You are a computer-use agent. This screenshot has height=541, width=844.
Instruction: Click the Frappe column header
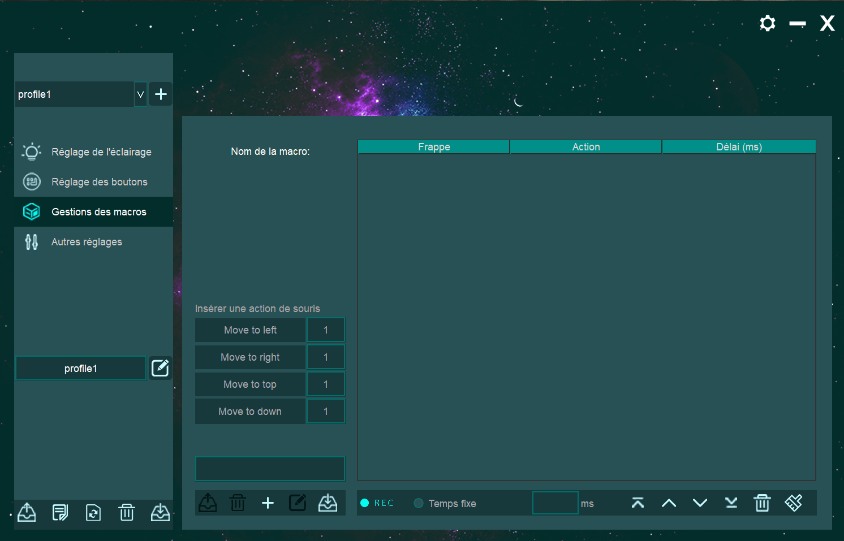[x=434, y=147]
